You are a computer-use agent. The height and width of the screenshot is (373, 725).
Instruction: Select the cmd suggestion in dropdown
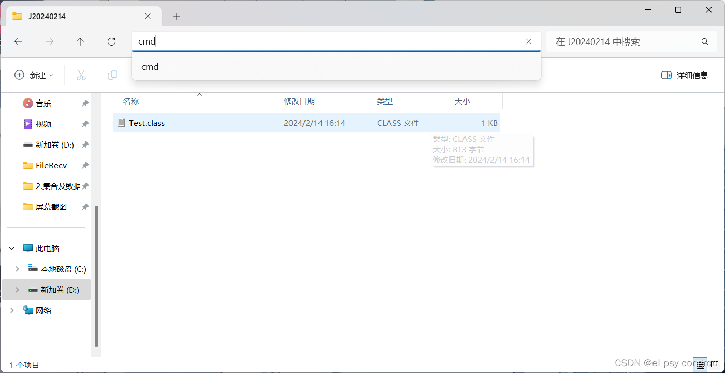pos(336,67)
